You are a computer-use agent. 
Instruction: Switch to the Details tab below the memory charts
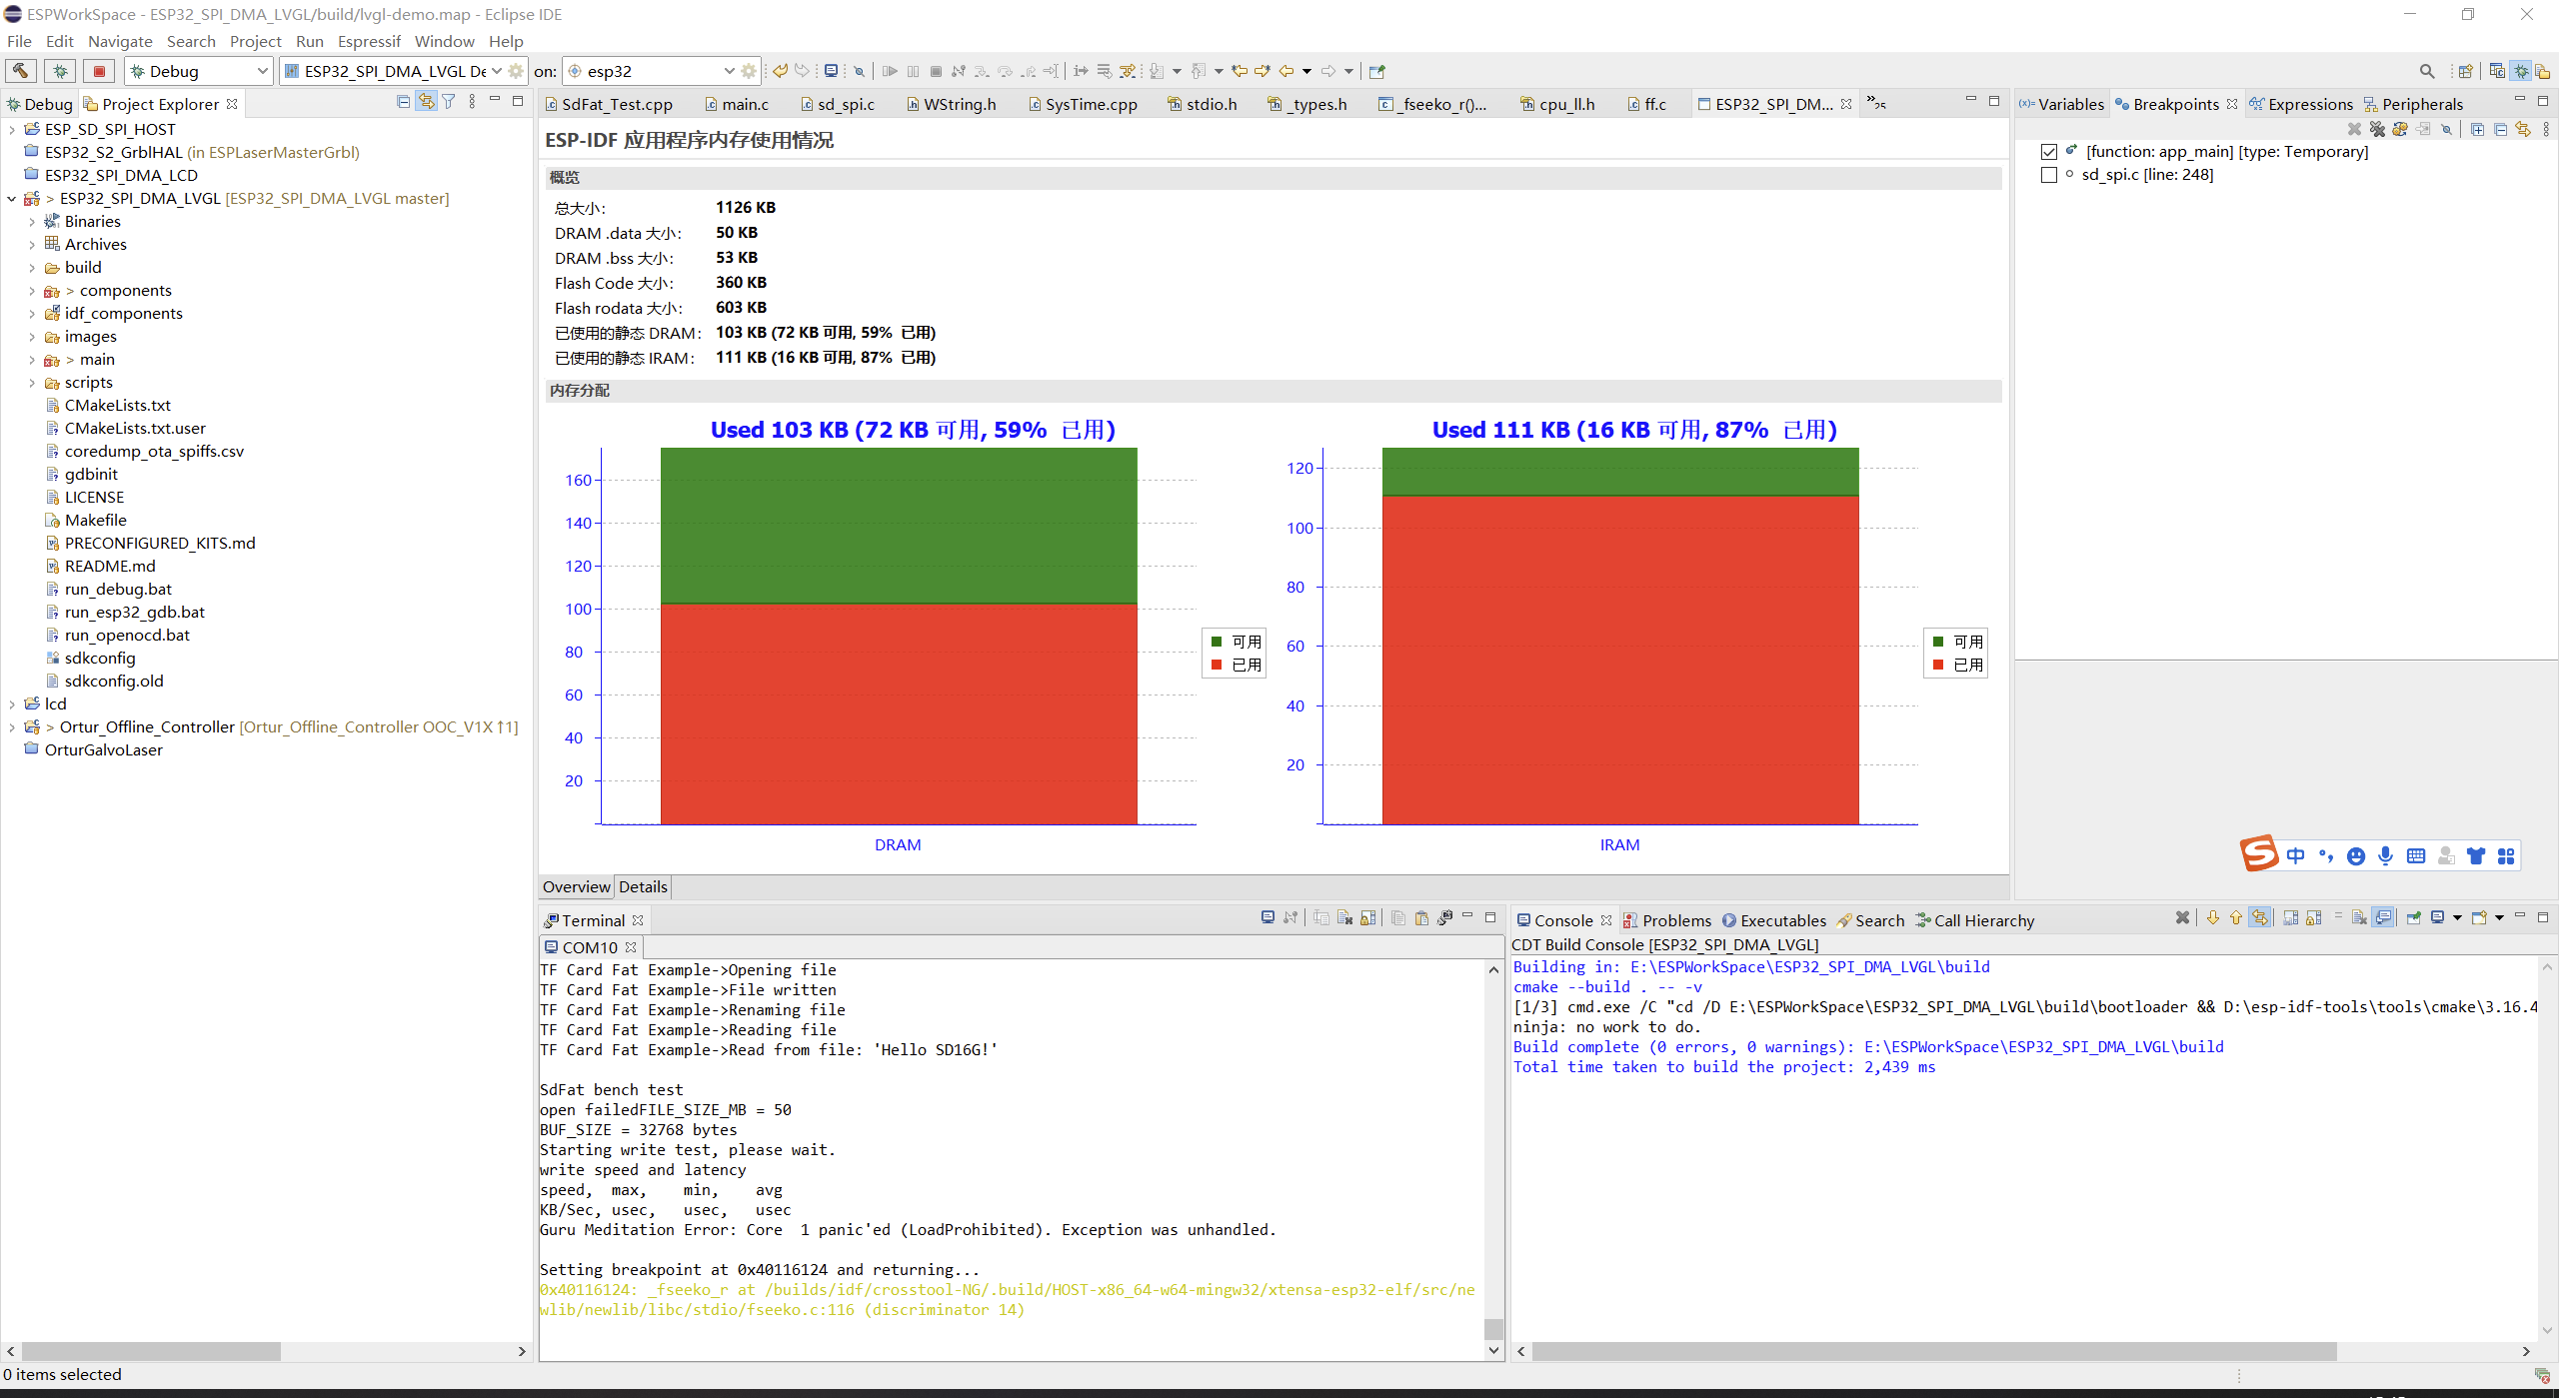click(643, 886)
